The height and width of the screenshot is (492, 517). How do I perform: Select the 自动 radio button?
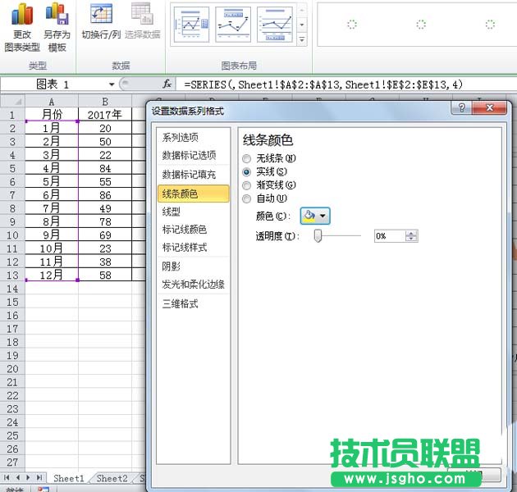(246, 198)
